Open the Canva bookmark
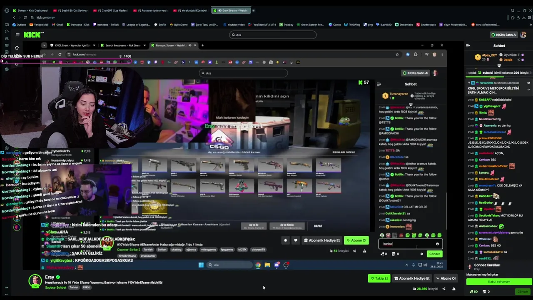The image size is (533, 300). tap(334, 25)
